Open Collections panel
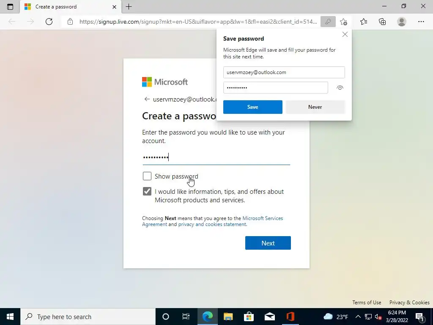Viewport: 433px width, 325px height. coord(382,22)
